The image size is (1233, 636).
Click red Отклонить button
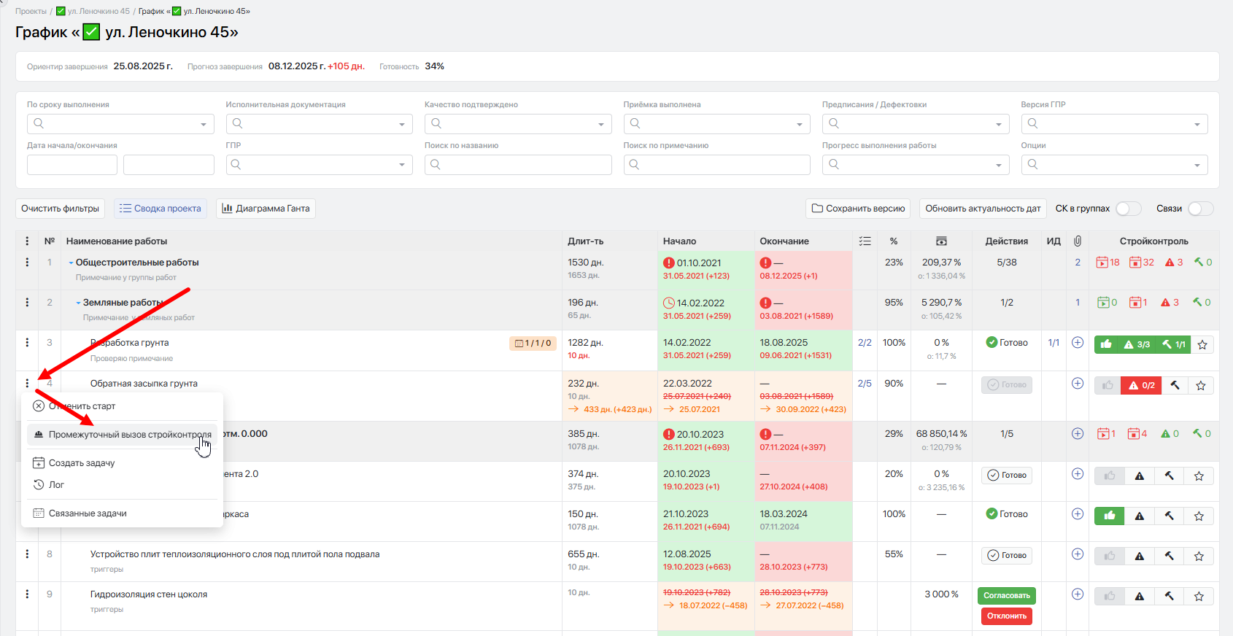[1007, 616]
